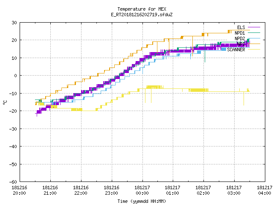Click the y-axis label -10

(13, 94)
